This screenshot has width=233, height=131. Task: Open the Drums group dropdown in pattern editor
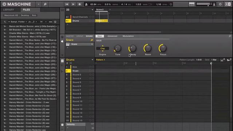pyautogui.click(x=92, y=60)
